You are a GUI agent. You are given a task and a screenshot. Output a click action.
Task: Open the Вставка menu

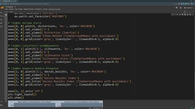(x=20, y=9)
